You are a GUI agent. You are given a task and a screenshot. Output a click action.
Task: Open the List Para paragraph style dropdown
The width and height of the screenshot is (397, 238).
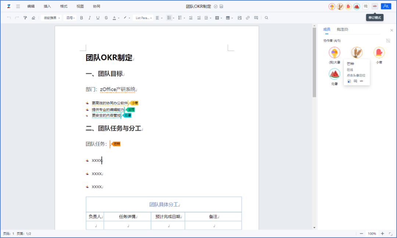[x=143, y=18]
